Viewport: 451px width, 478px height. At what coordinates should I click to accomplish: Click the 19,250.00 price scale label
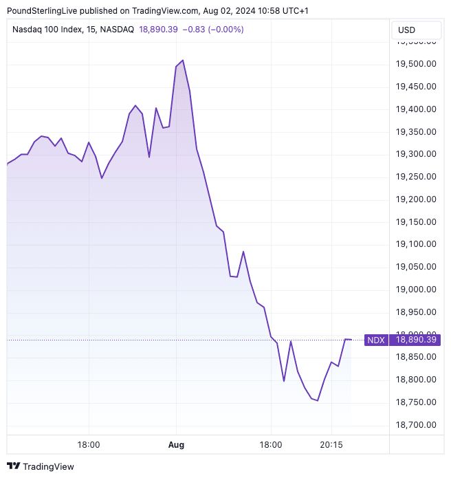click(417, 177)
